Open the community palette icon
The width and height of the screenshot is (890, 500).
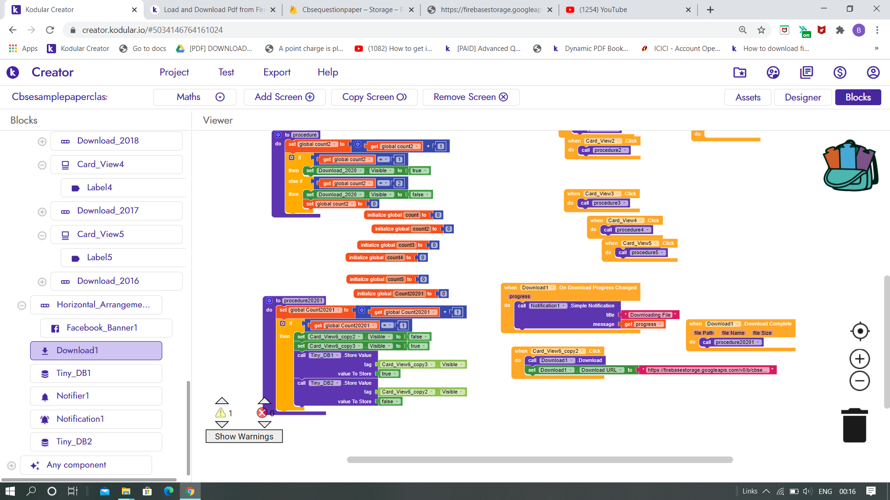click(773, 72)
